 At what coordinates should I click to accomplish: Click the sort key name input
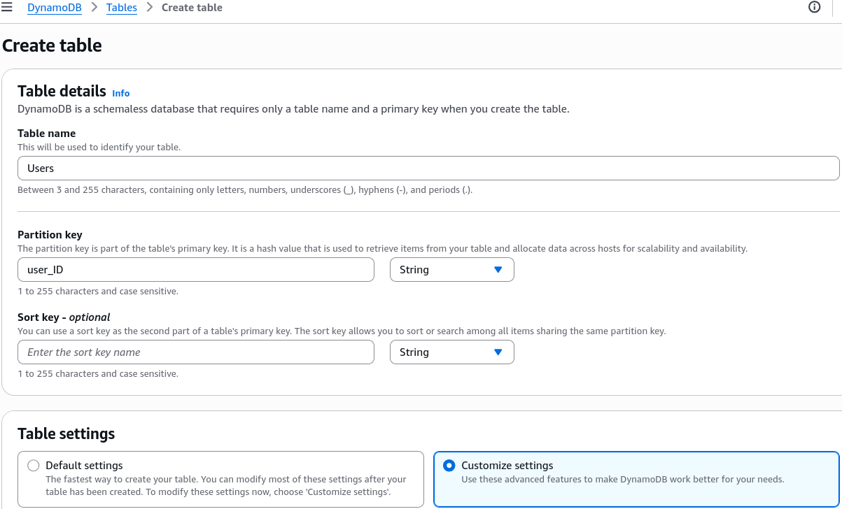[x=196, y=352]
